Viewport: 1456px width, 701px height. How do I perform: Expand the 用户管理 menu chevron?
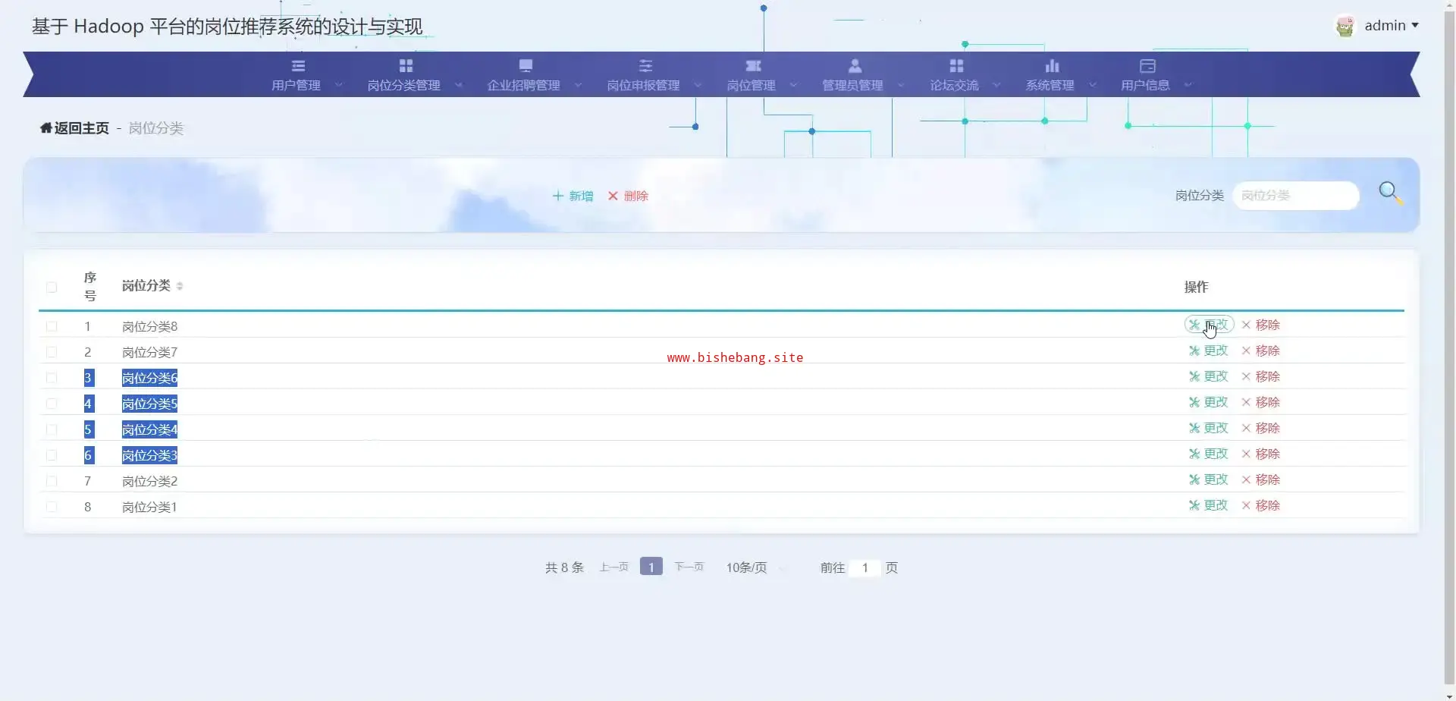pos(339,85)
